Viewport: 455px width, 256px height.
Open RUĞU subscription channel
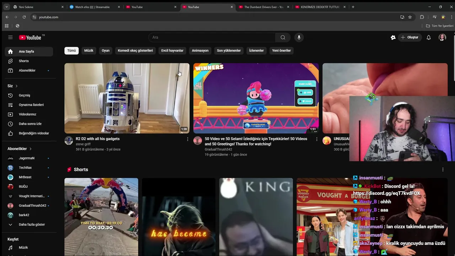click(x=29, y=187)
